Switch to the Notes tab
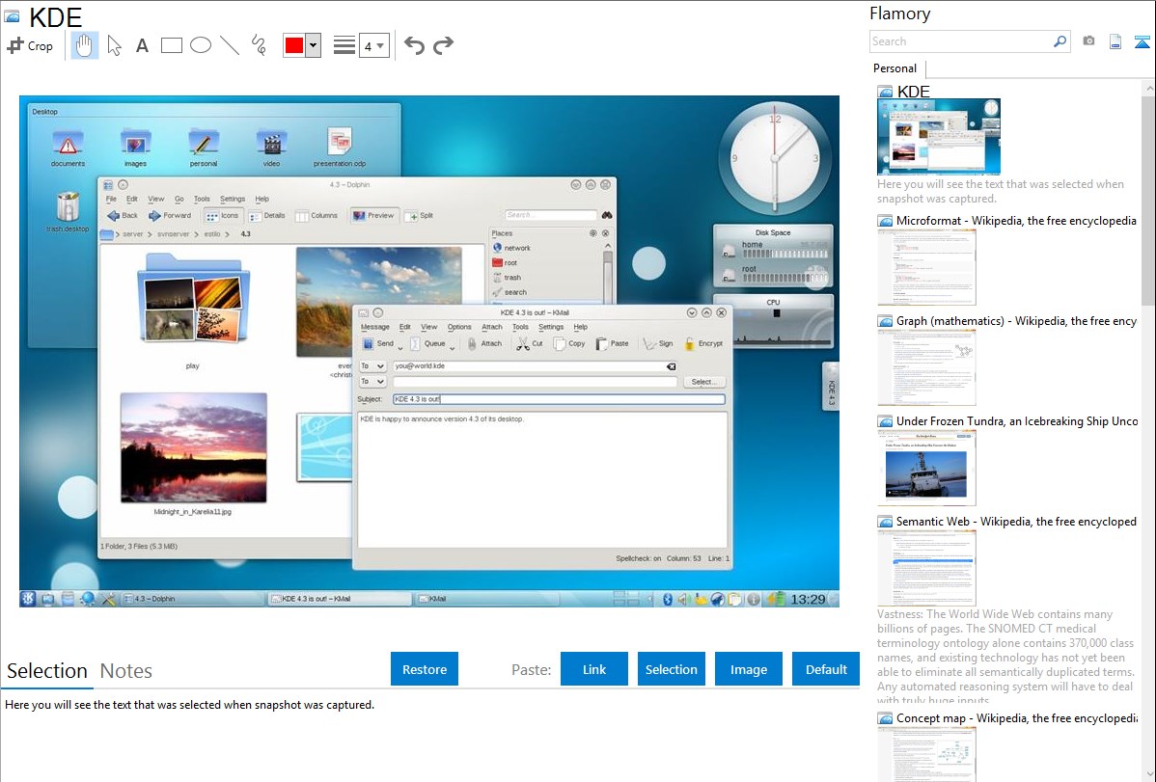 126,671
